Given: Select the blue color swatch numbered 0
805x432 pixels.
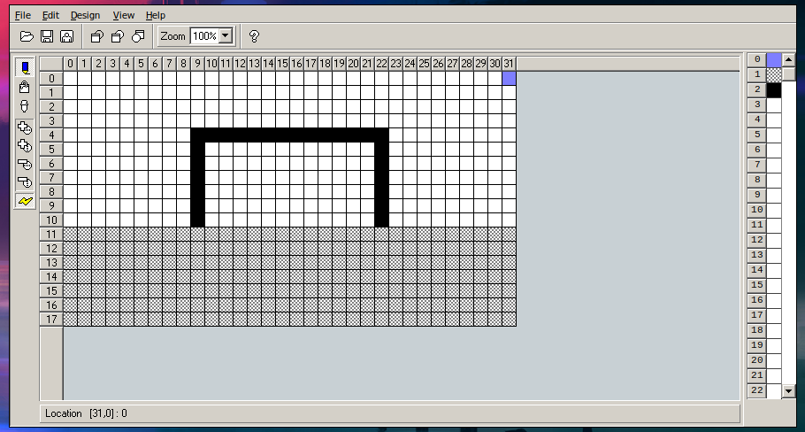Looking at the screenshot, I should coord(774,59).
